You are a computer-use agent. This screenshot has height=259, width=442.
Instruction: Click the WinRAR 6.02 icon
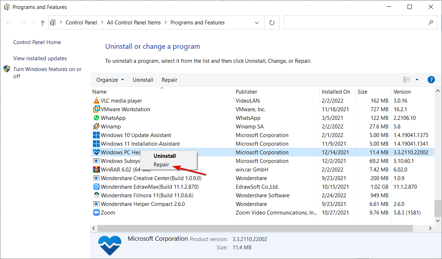(96, 170)
